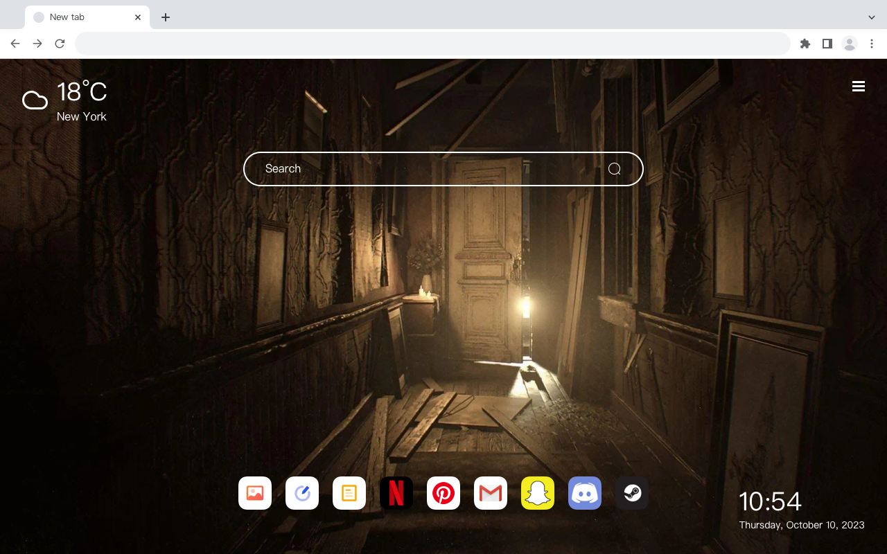The height and width of the screenshot is (554, 887).
Task: Open the Snapchat shortcut
Action: pyautogui.click(x=538, y=493)
